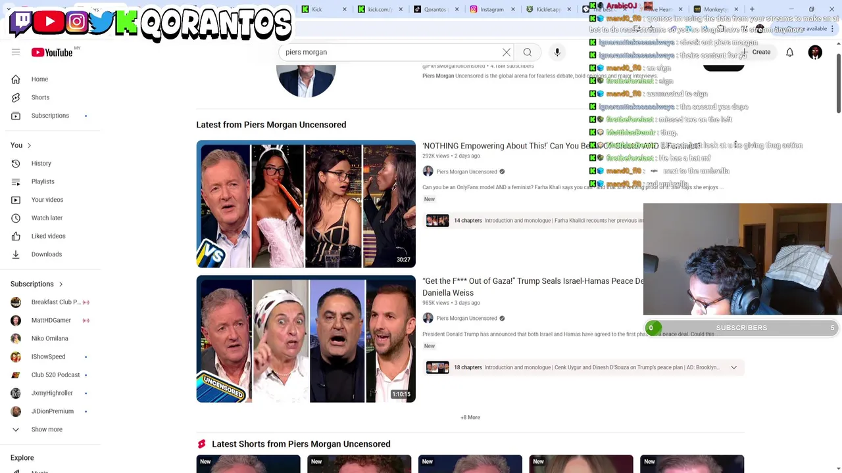Expand the 18 chapters dropdown arrow

point(733,367)
